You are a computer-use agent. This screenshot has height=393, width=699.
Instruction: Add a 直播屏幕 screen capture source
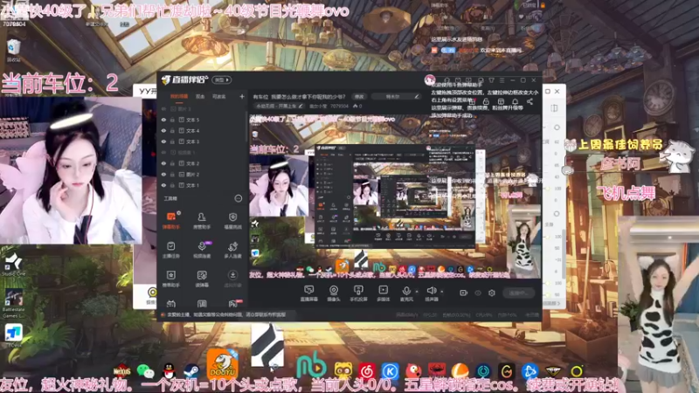click(x=308, y=293)
